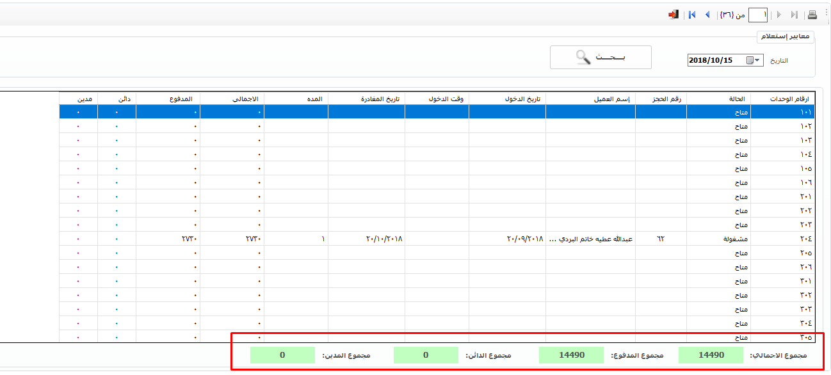Click the تاريخ المغادرة column header
Viewport: 831px width, 375px height.
366,99
